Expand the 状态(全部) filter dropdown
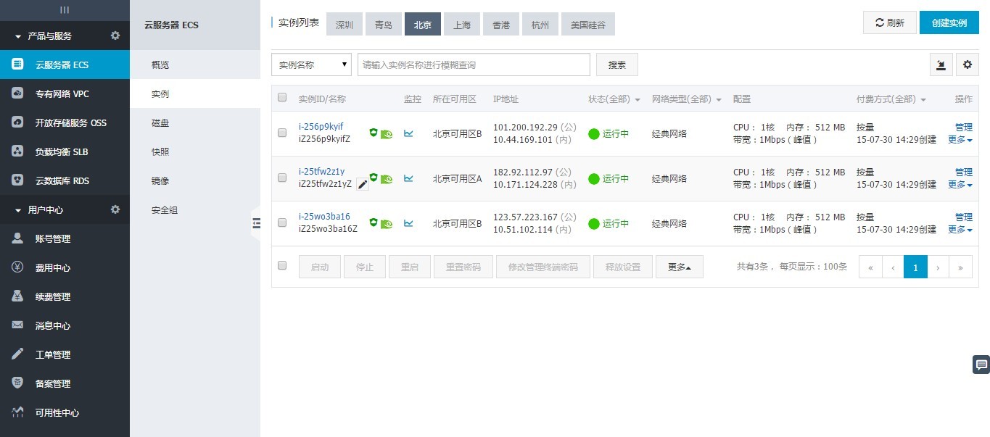The width and height of the screenshot is (990, 437). 614,99
